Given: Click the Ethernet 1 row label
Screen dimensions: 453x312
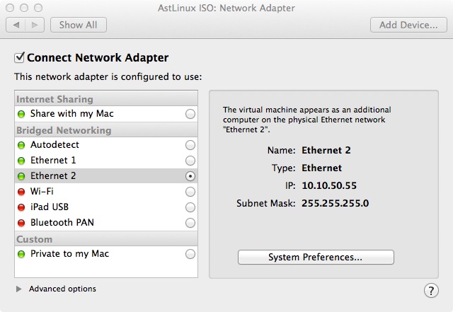Looking at the screenshot, I should coord(53,160).
